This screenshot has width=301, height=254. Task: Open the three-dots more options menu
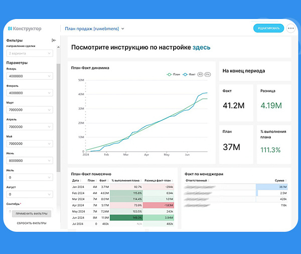pos(290,28)
